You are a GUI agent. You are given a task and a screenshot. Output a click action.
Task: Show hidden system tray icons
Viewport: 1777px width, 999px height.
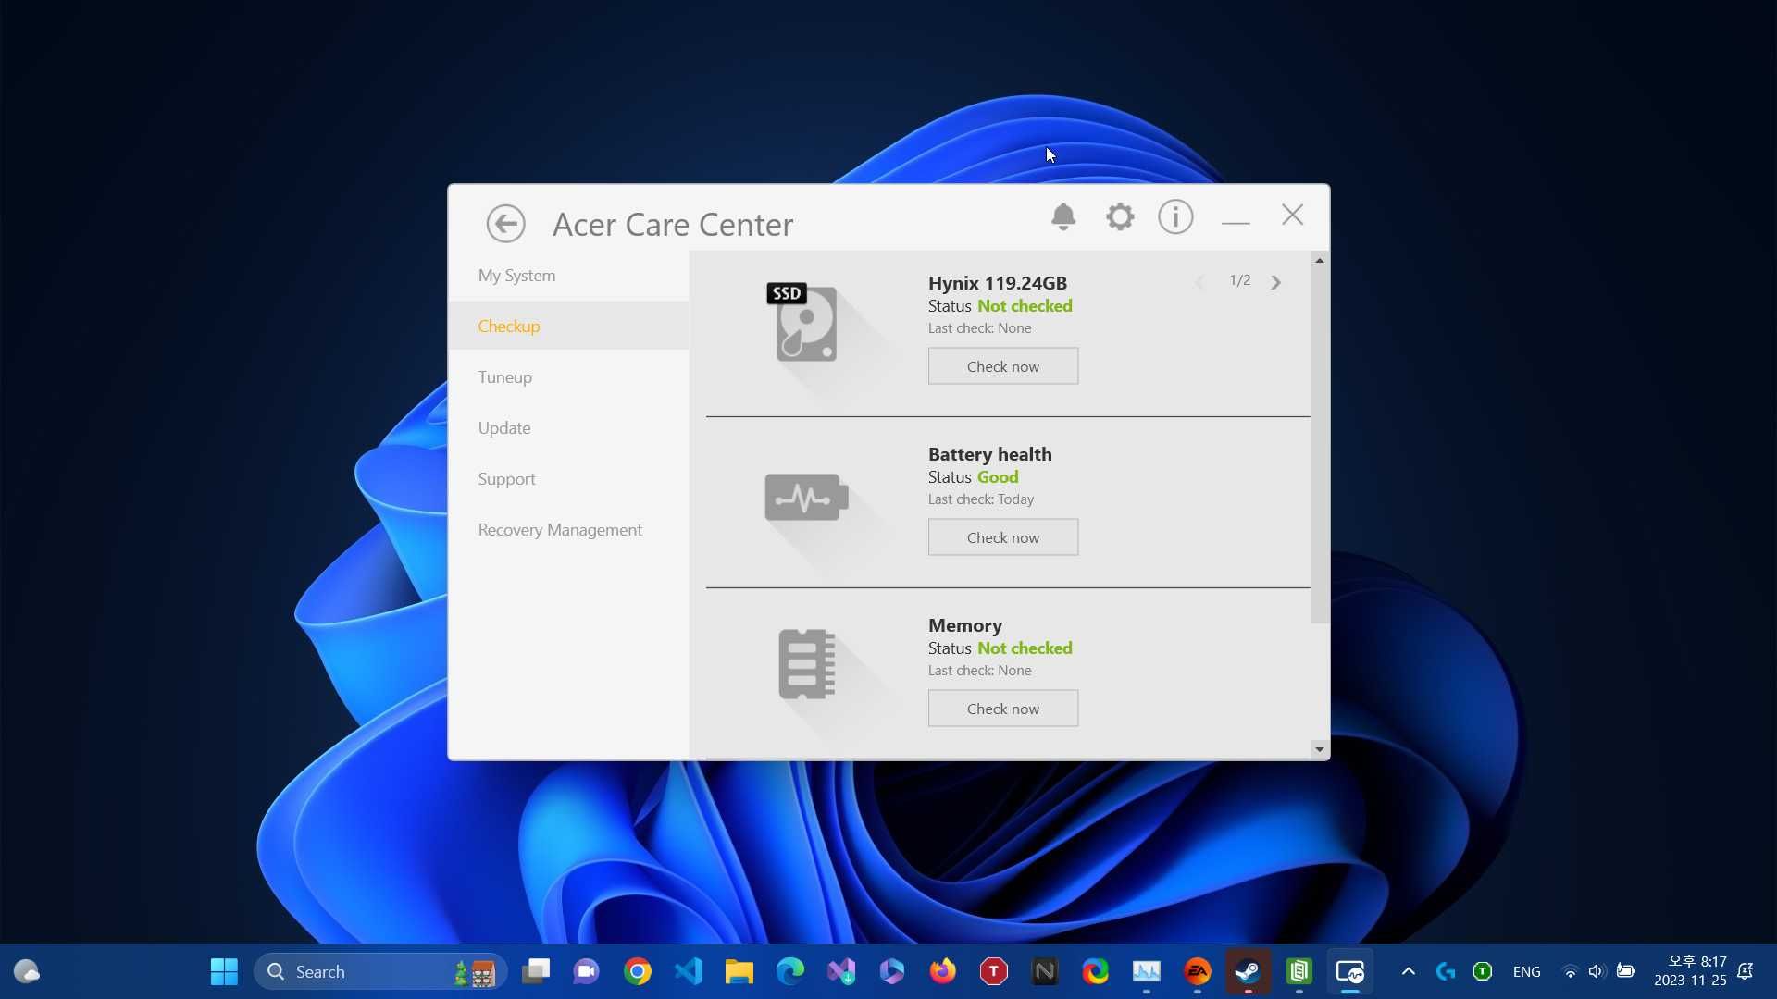point(1408,971)
